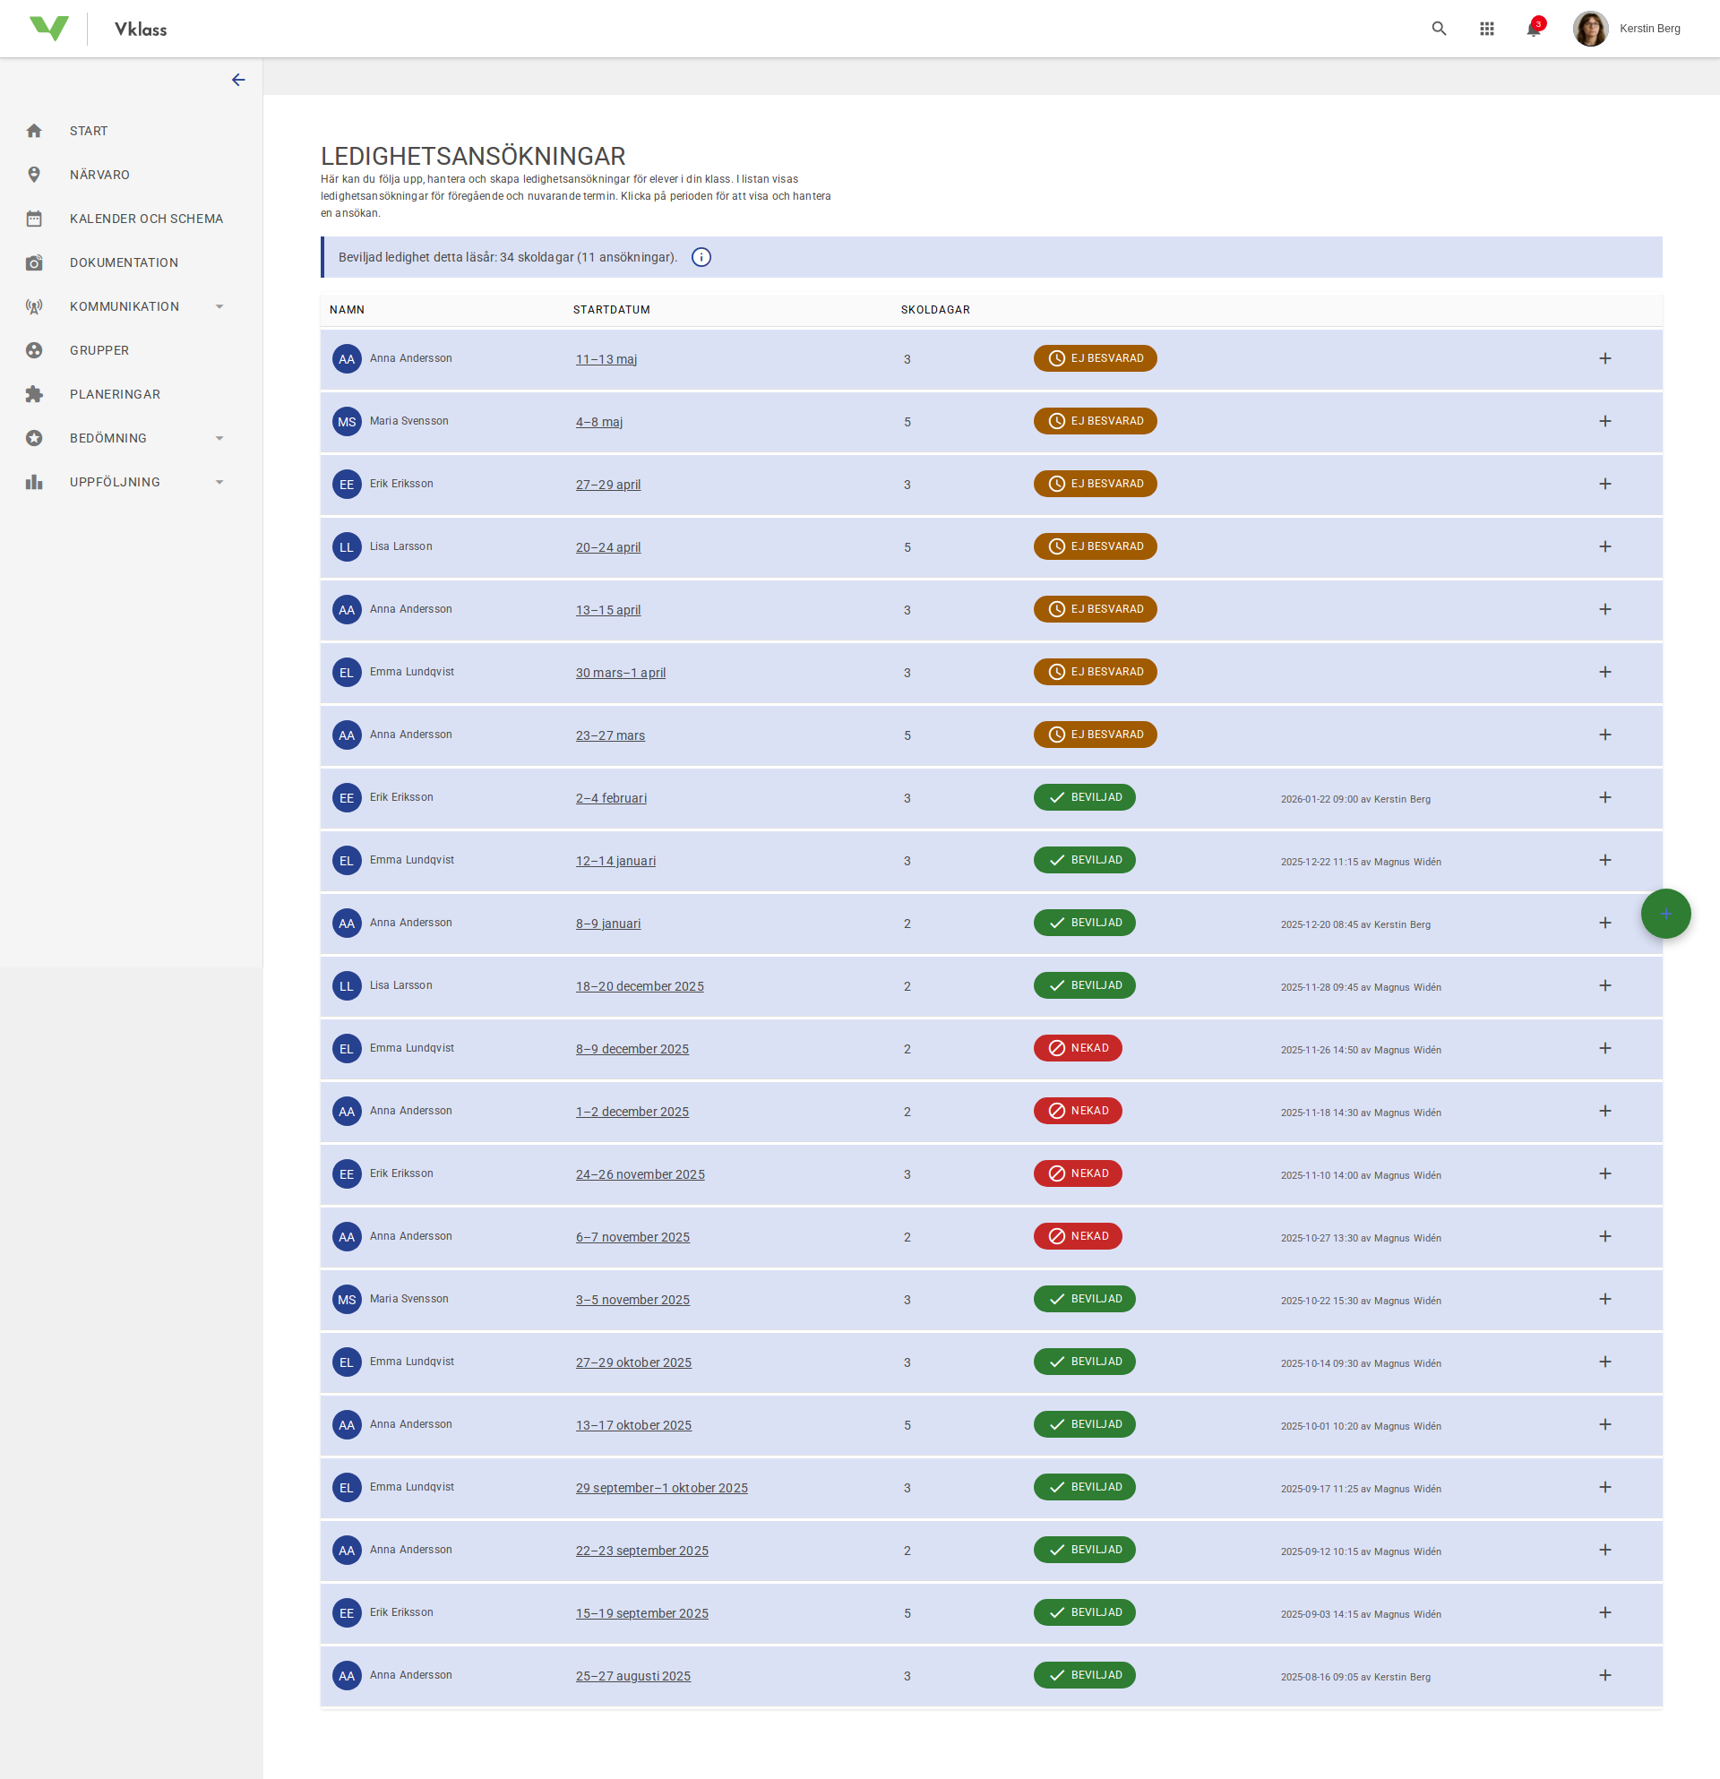Click timestamp 2025-12-20 08:45 av Kerstin Berg
The image size is (1720, 1779).
[x=1355, y=925]
